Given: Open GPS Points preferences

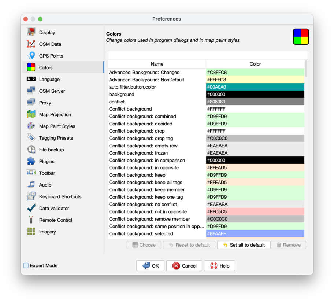Looking at the screenshot, I should pyautogui.click(x=31, y=56).
